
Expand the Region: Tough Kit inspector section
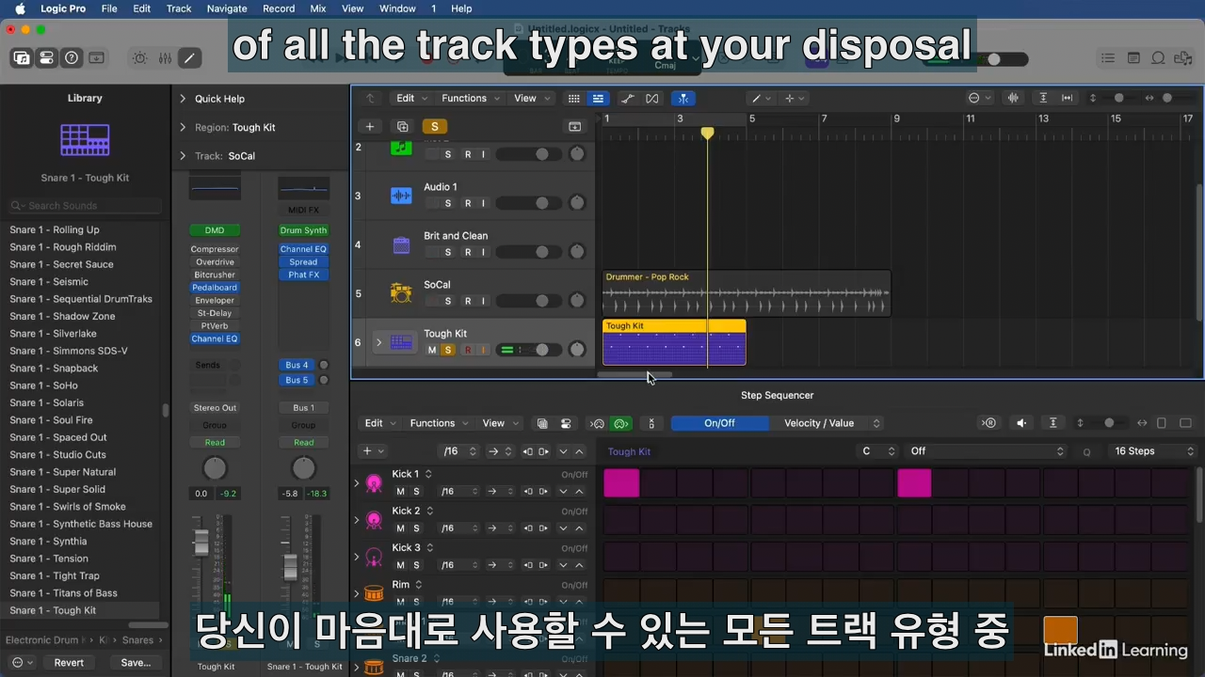click(183, 127)
